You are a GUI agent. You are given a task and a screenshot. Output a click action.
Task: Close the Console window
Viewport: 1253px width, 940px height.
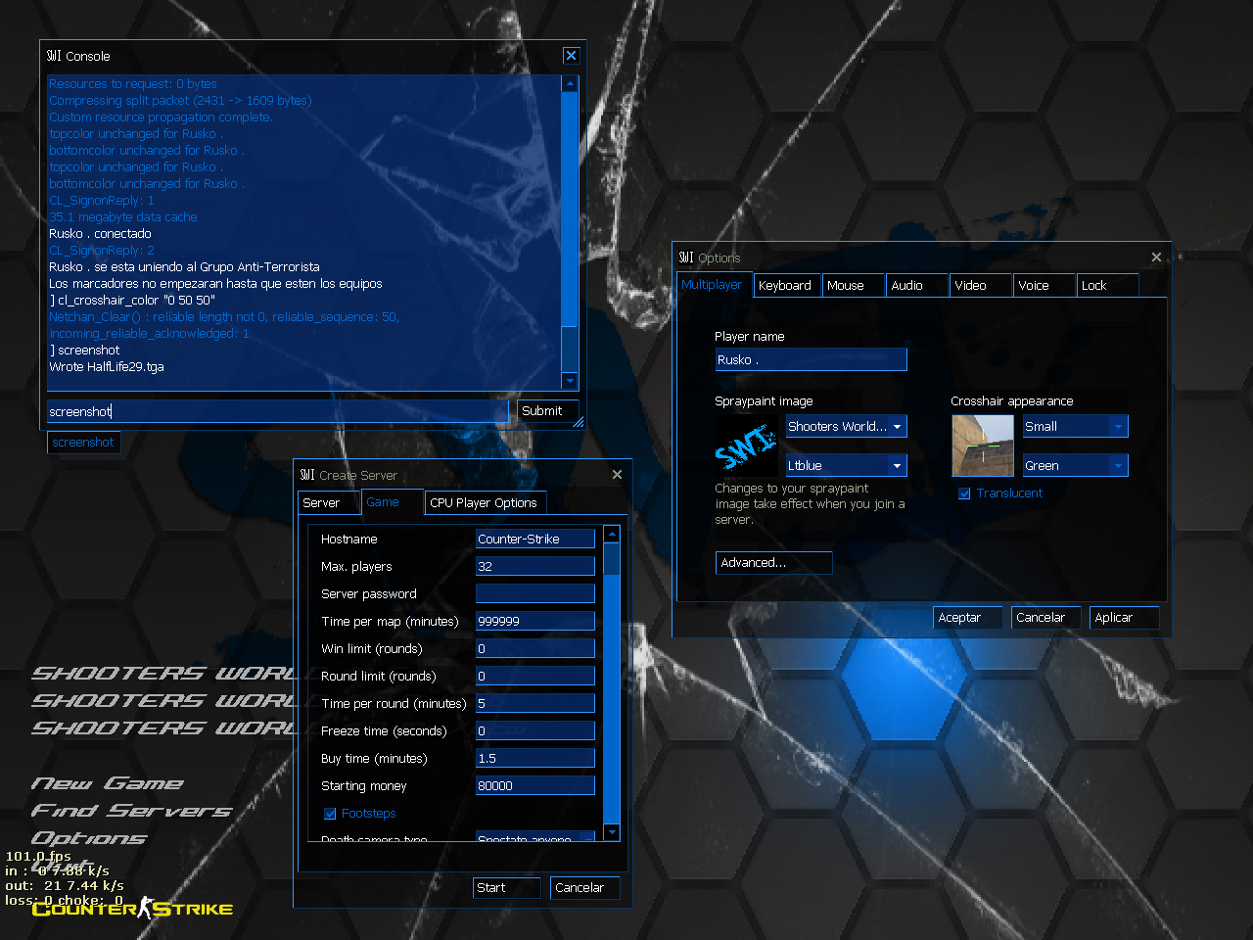[x=572, y=56]
